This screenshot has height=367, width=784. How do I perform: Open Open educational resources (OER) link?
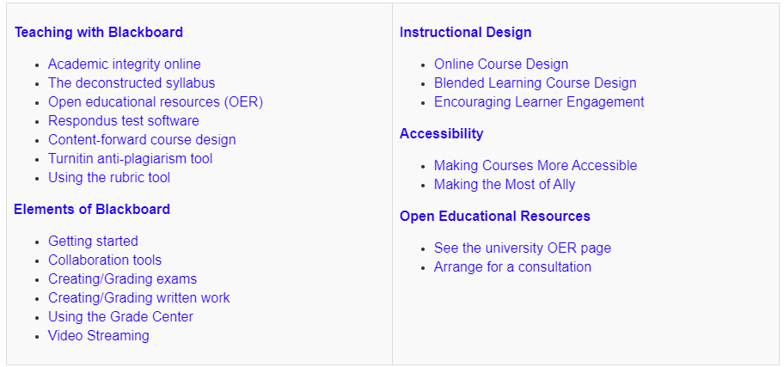[x=156, y=101]
